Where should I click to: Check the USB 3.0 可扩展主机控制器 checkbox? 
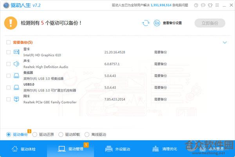[x=8, y=88]
